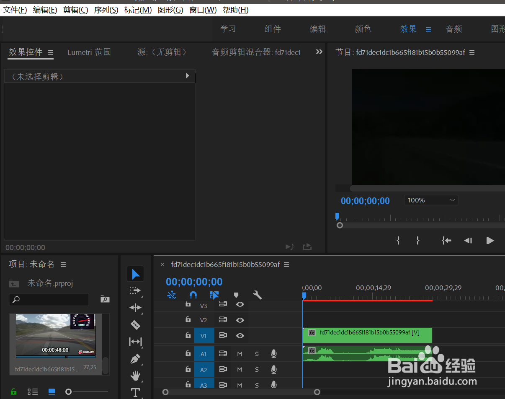Click video clip on V1 track
This screenshot has height=399, width=505.
(367, 335)
